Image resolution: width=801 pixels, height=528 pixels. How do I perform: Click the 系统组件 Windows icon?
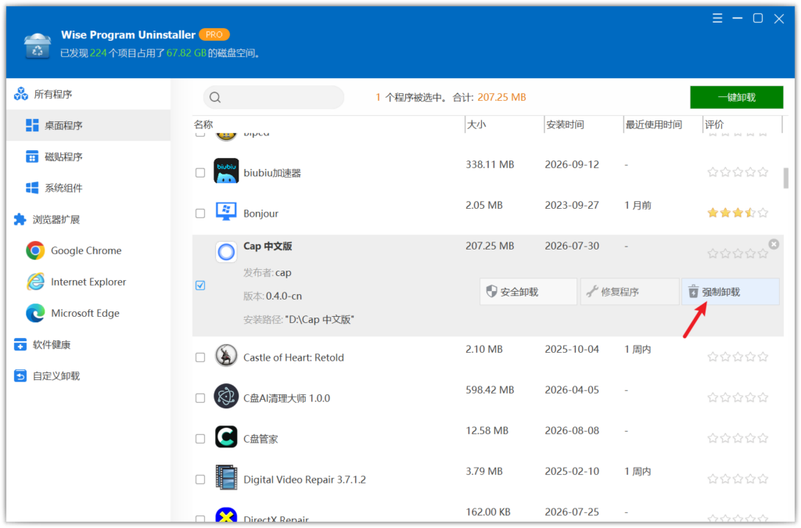click(31, 188)
